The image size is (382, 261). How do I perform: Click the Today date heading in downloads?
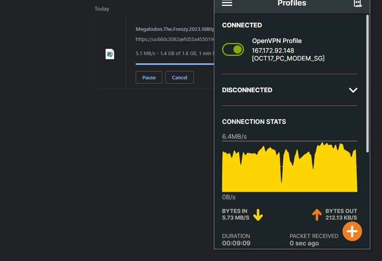pyautogui.click(x=102, y=9)
